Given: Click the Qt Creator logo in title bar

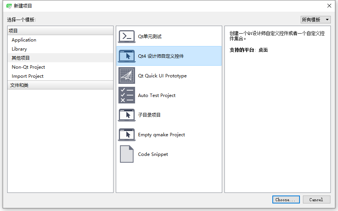Looking at the screenshot, I should pos(9,6).
